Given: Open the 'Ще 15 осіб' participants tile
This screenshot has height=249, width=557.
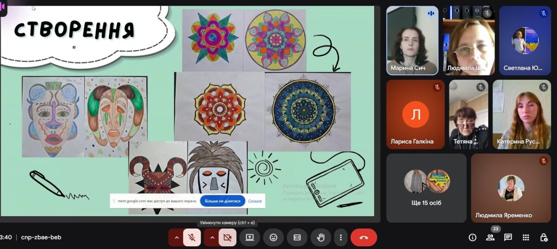Looking at the screenshot, I should pos(426,188).
